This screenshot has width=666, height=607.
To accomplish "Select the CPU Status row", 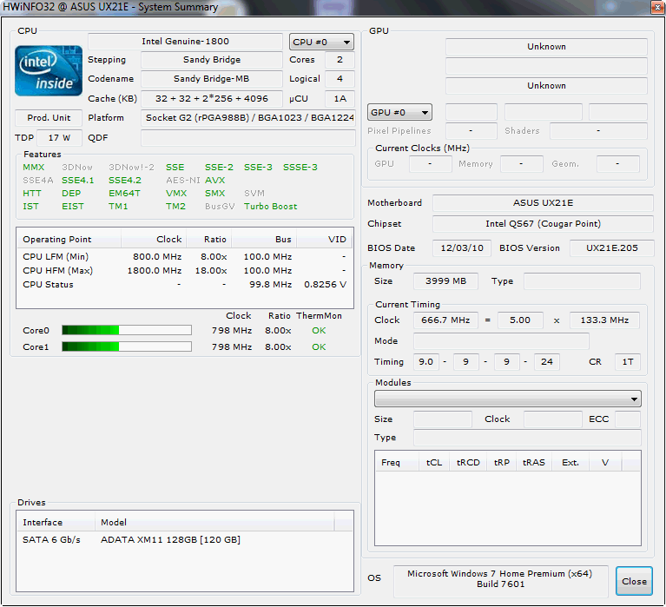I will click(185, 285).
